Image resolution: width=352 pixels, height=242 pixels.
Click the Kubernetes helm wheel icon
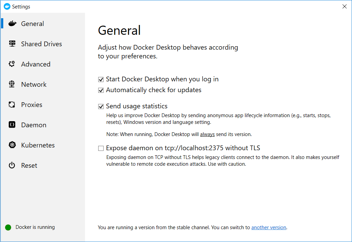(x=12, y=145)
